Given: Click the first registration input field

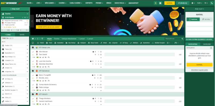Looking at the screenshot, I should 199,24.
